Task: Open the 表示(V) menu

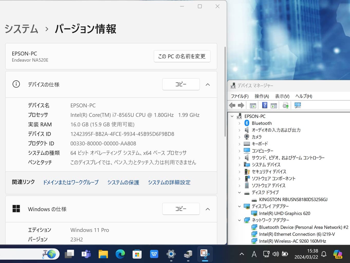Action: pos(282,96)
